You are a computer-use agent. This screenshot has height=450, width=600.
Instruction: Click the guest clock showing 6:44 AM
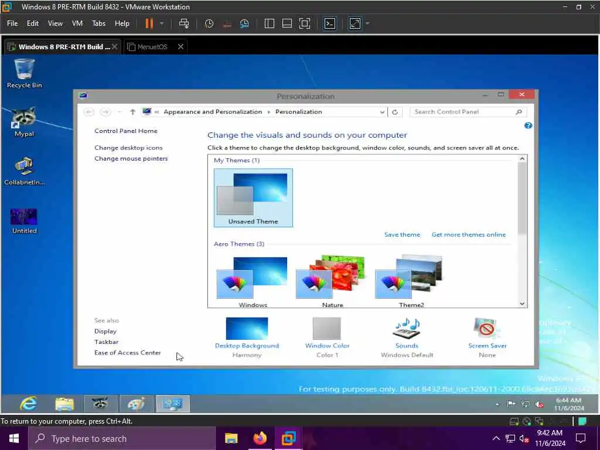568,404
